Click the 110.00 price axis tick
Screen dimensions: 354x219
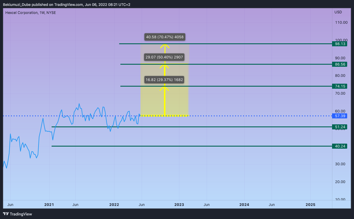tap(341, 22)
